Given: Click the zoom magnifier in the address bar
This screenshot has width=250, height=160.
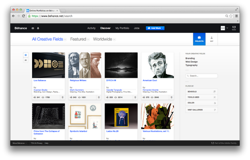Looking at the screenshot, I should pos(227,16).
